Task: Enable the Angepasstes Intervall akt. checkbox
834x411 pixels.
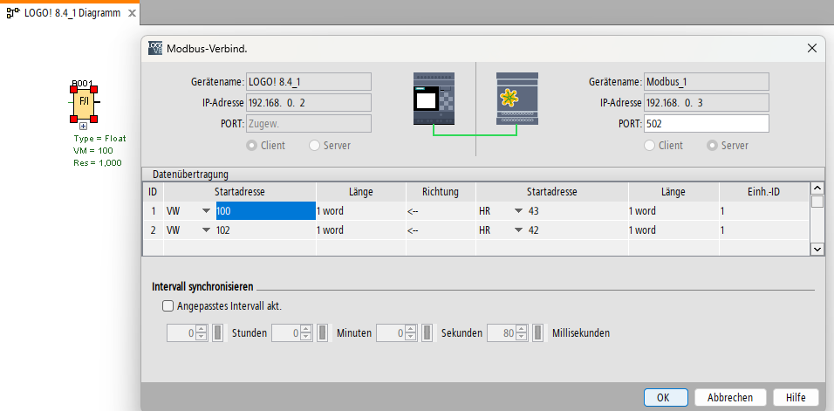Action: point(167,306)
